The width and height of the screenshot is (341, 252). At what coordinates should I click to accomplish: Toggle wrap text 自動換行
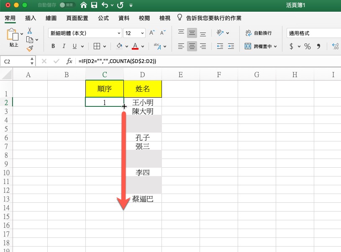tap(259, 33)
